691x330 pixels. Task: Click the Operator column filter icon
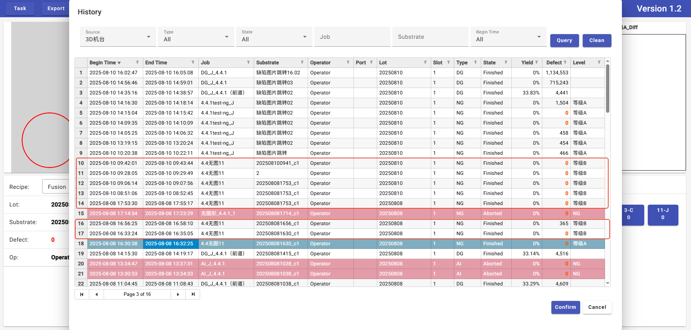tap(348, 62)
